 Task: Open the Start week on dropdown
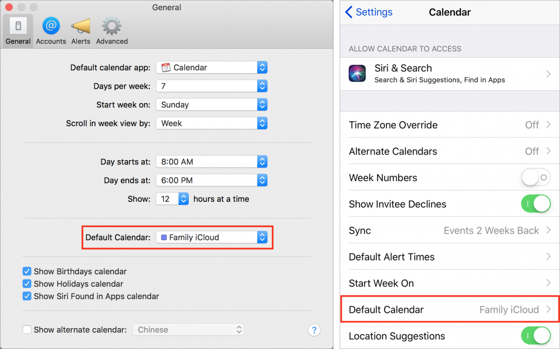[212, 105]
